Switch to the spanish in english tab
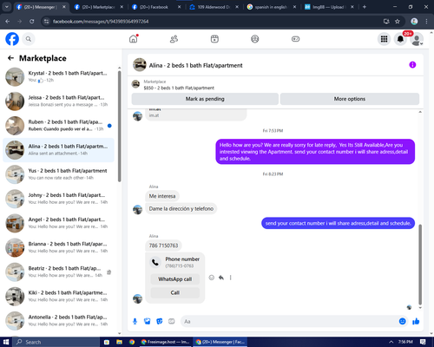This screenshot has height=347, width=434. tap(271, 7)
